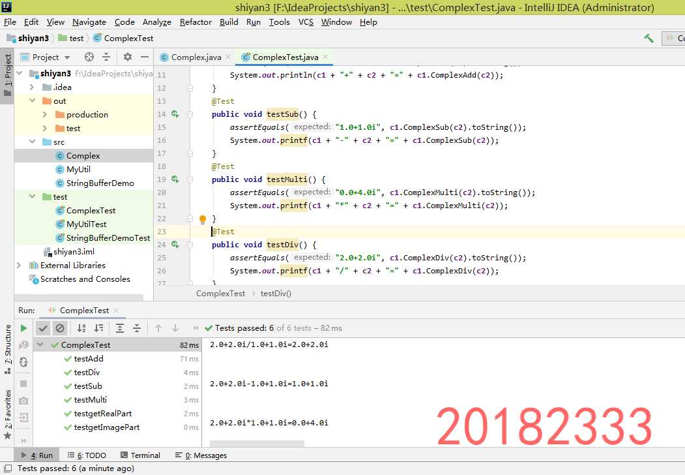This screenshot has height=475, width=685.
Task: Toggle Z: Structure side tool tab
Action: point(7,348)
